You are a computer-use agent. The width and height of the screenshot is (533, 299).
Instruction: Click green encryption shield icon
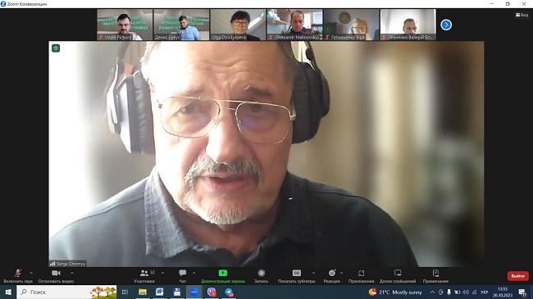point(56,48)
